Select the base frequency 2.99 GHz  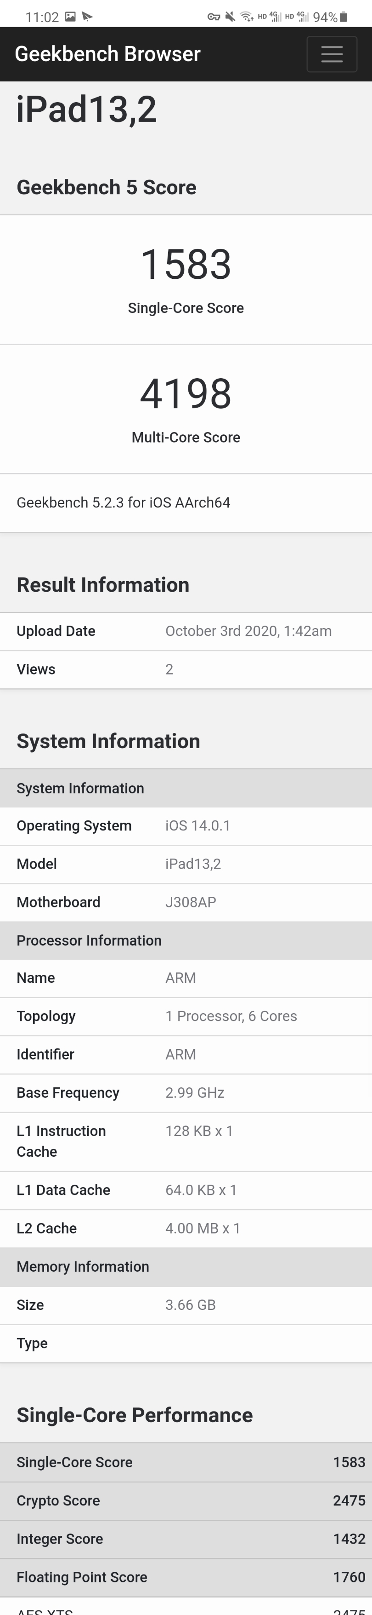[195, 1093]
